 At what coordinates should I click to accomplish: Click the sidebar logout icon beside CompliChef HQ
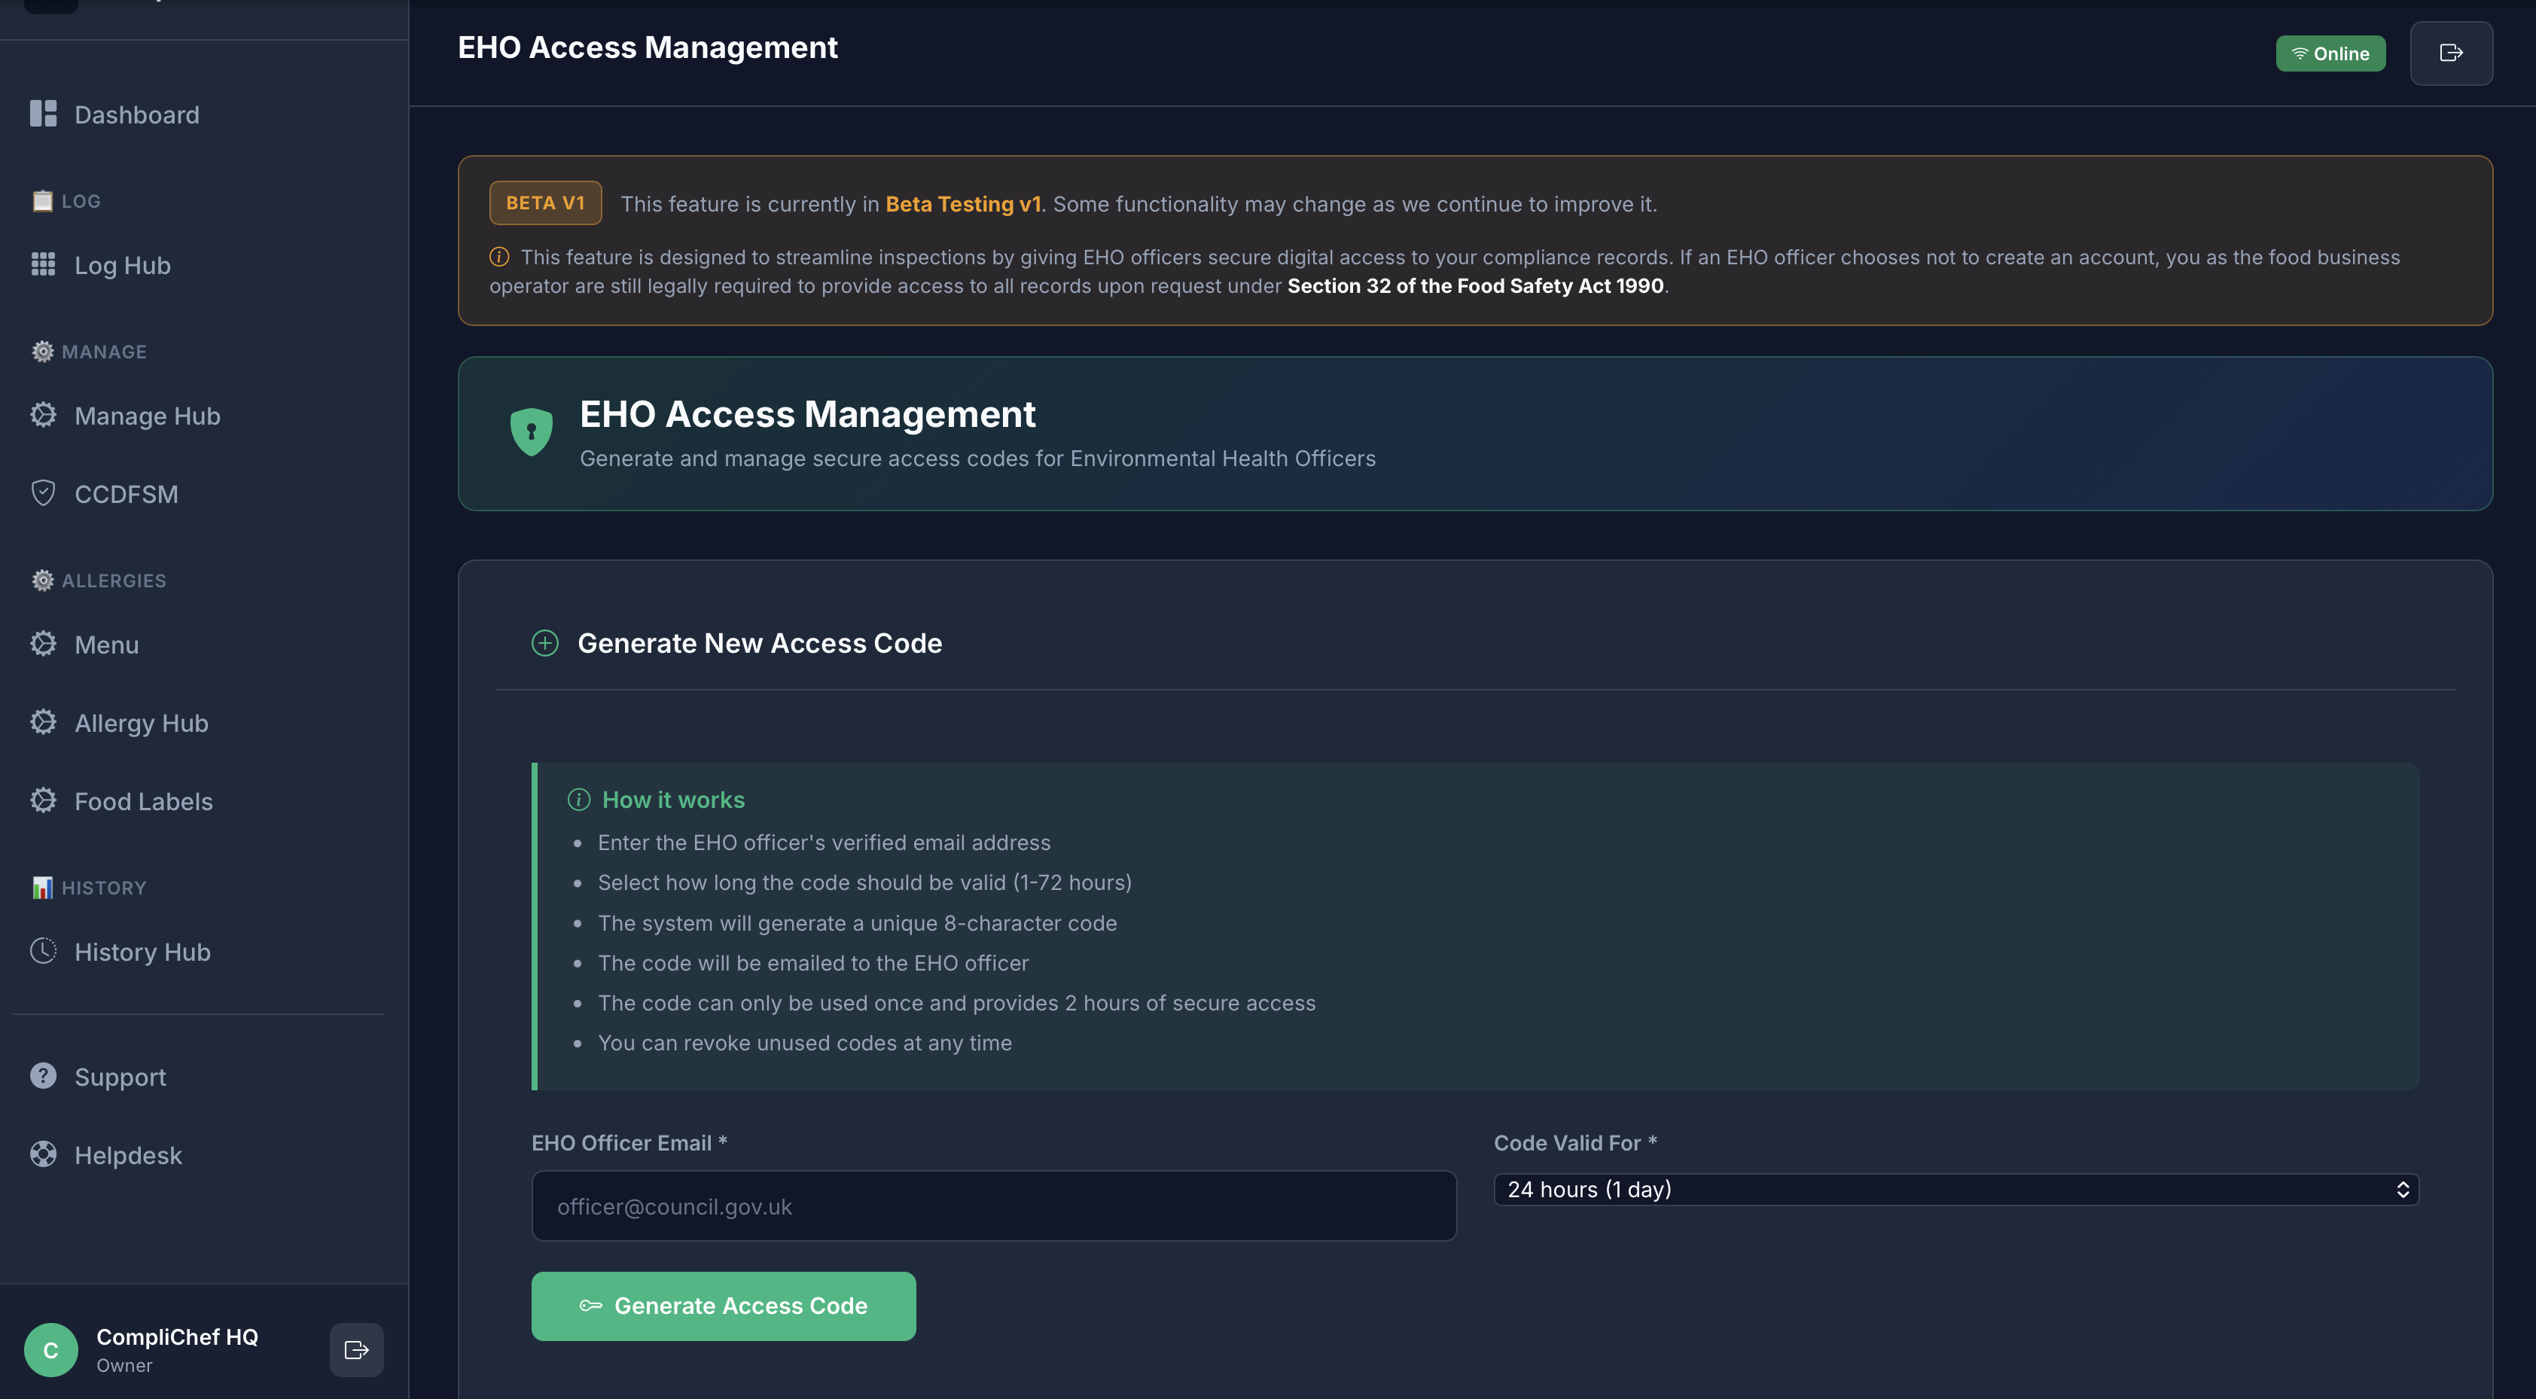(356, 1349)
